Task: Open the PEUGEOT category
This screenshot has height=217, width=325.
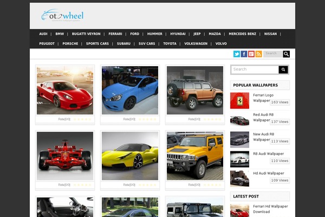Action: (47, 43)
